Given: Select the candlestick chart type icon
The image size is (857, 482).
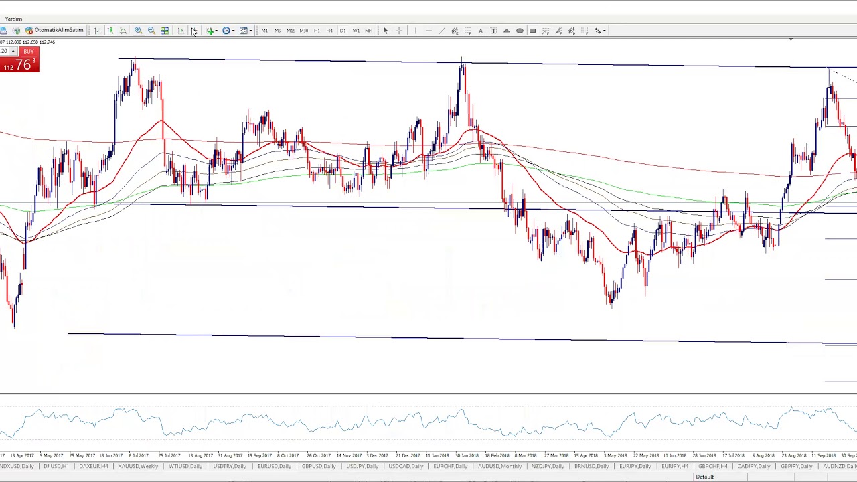Looking at the screenshot, I should (x=110, y=31).
